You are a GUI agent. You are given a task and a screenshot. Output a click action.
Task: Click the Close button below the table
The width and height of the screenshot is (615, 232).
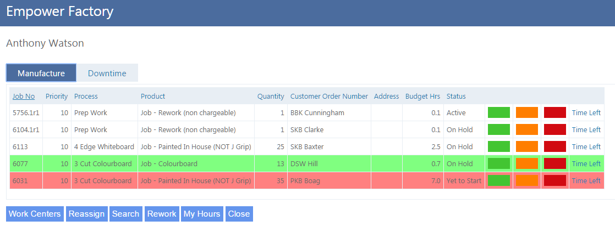click(239, 214)
